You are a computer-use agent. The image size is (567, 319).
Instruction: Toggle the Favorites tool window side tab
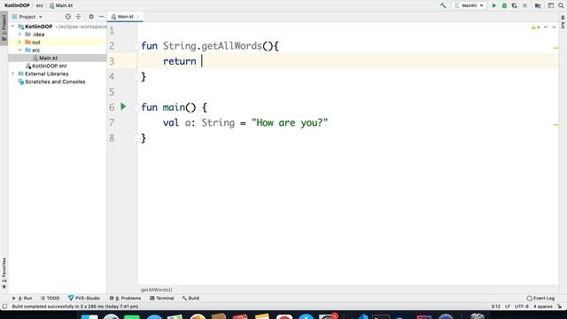click(4, 273)
